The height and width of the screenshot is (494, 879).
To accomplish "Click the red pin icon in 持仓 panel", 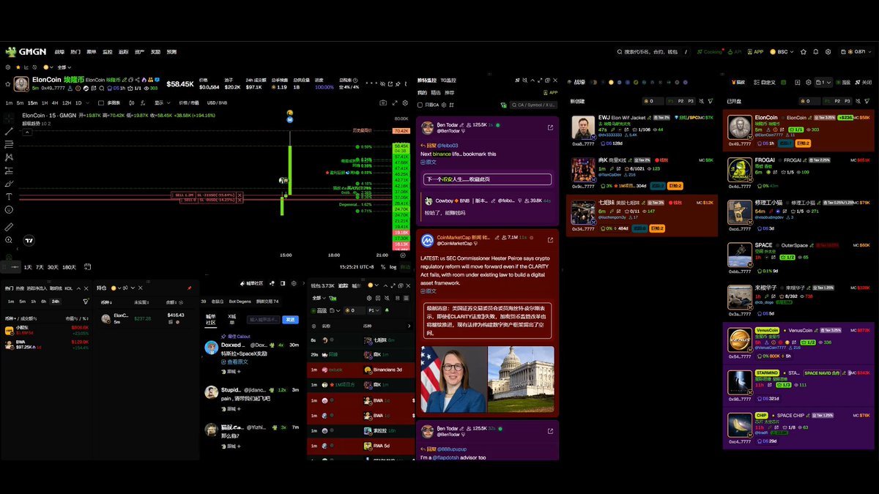I will (x=189, y=288).
